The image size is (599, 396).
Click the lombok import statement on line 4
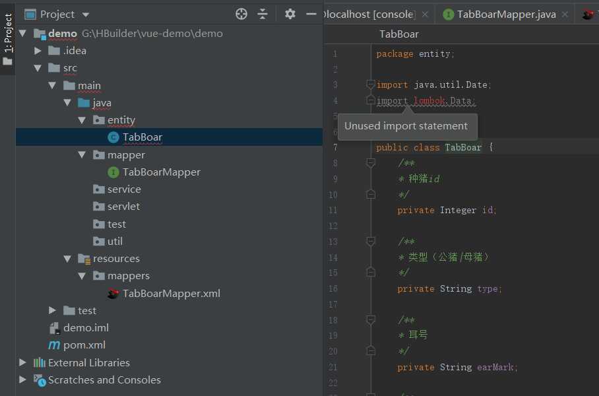(426, 100)
